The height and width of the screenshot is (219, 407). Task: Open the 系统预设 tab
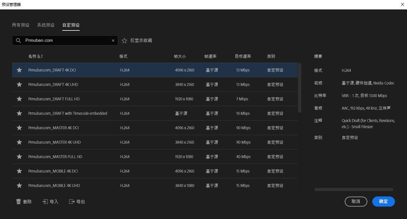(x=46, y=25)
